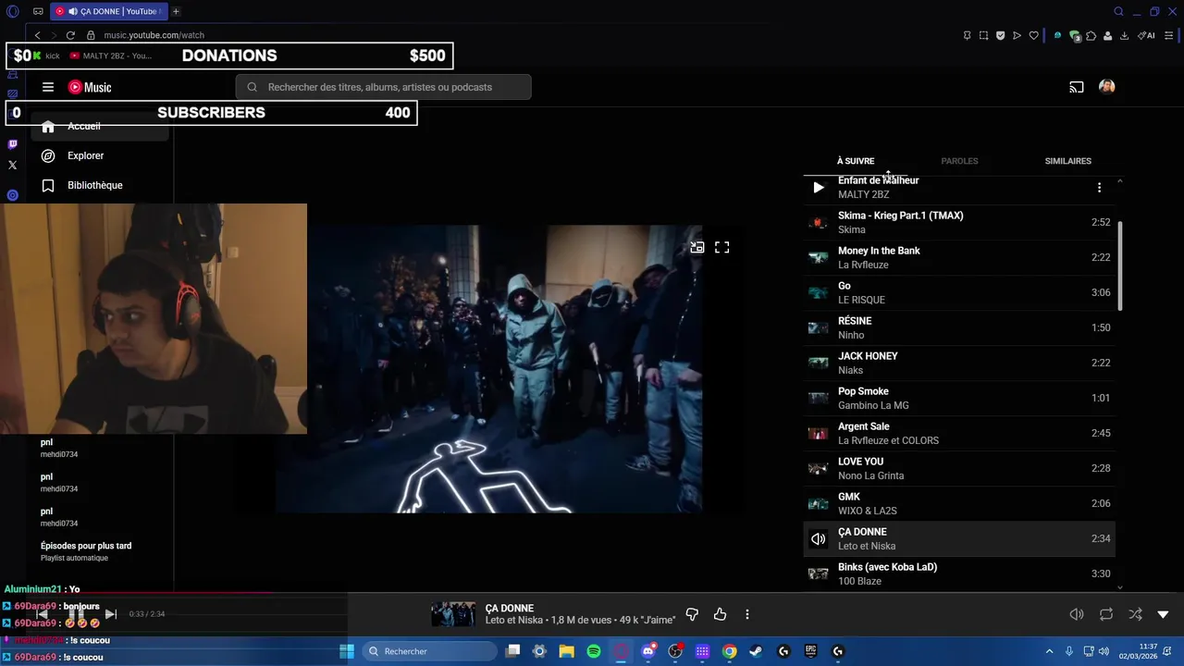Open the three-dot menu on Enfant de Malheur
This screenshot has width=1184, height=666.
click(x=1099, y=188)
